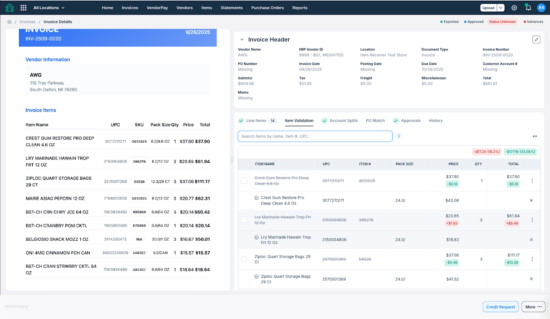The width and height of the screenshot is (550, 319).
Task: Open the Purchase Orders menu
Action: click(267, 8)
